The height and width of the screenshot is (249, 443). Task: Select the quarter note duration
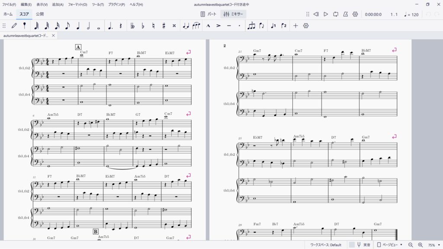(x=78, y=26)
